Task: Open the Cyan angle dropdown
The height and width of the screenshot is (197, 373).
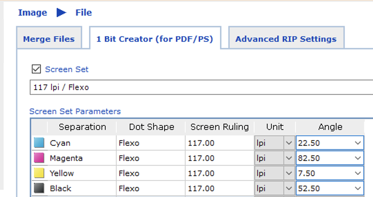Action: [x=357, y=143]
